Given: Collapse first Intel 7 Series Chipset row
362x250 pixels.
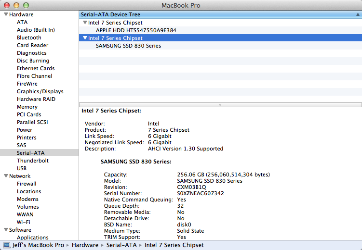Looking at the screenshot, I should [85, 23].
